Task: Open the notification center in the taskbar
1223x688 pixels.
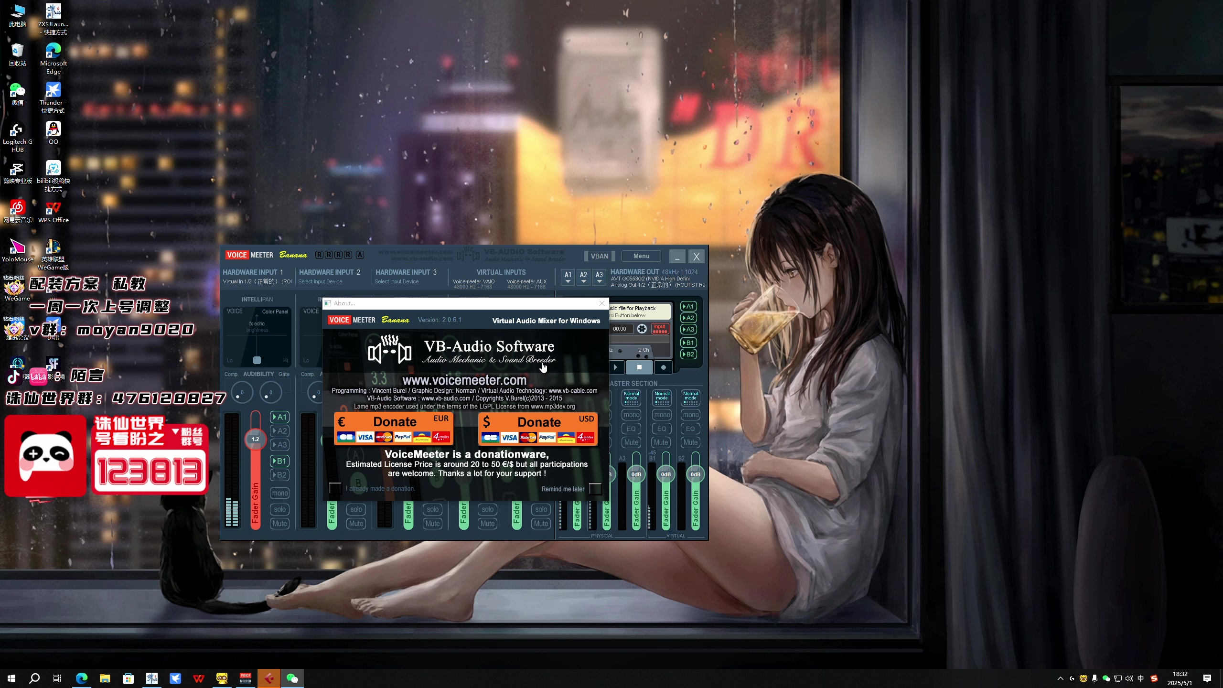Action: 1207,678
